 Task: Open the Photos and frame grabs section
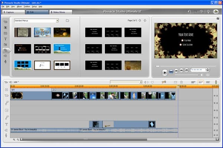point(6,45)
